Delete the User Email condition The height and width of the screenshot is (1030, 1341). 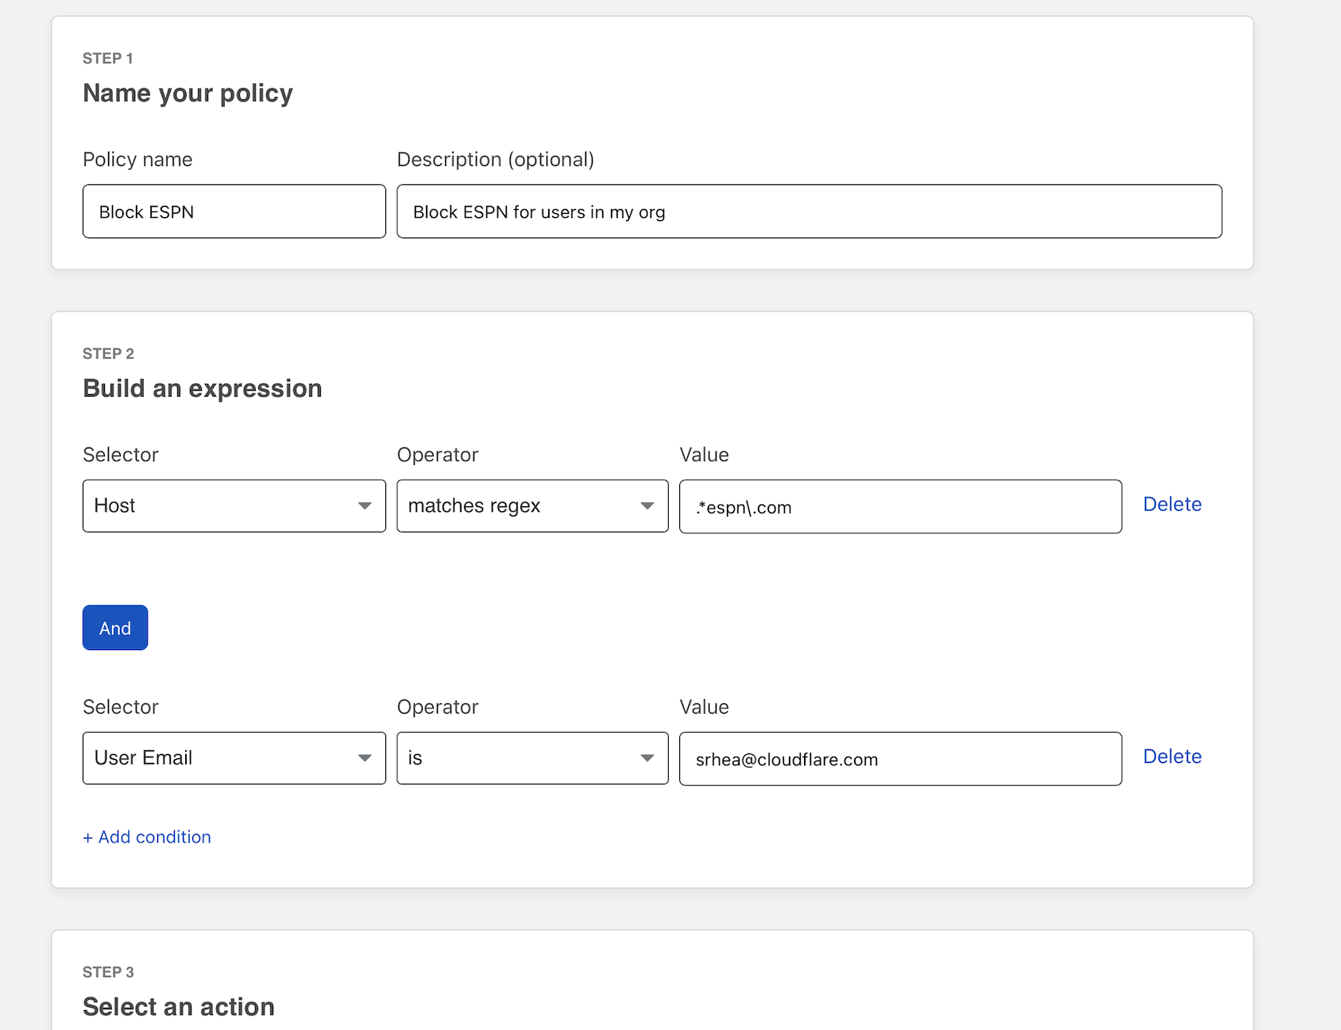coord(1172,756)
